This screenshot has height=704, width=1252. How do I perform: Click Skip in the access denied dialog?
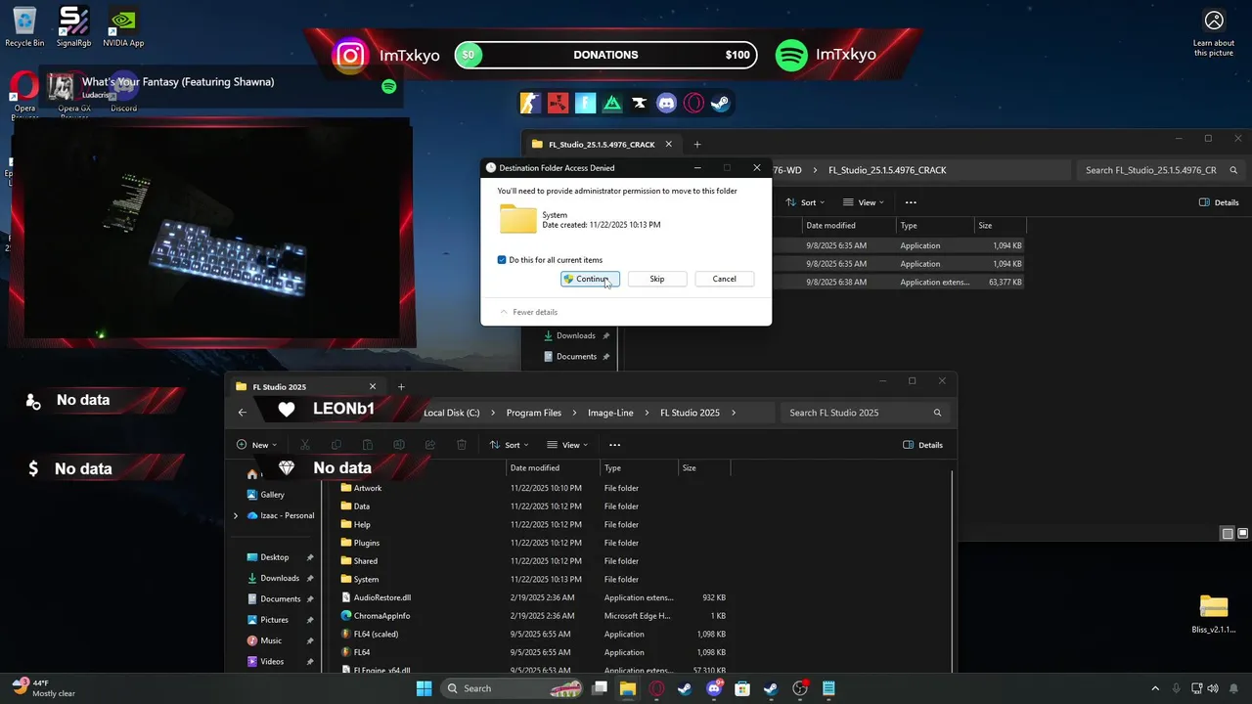(x=657, y=279)
